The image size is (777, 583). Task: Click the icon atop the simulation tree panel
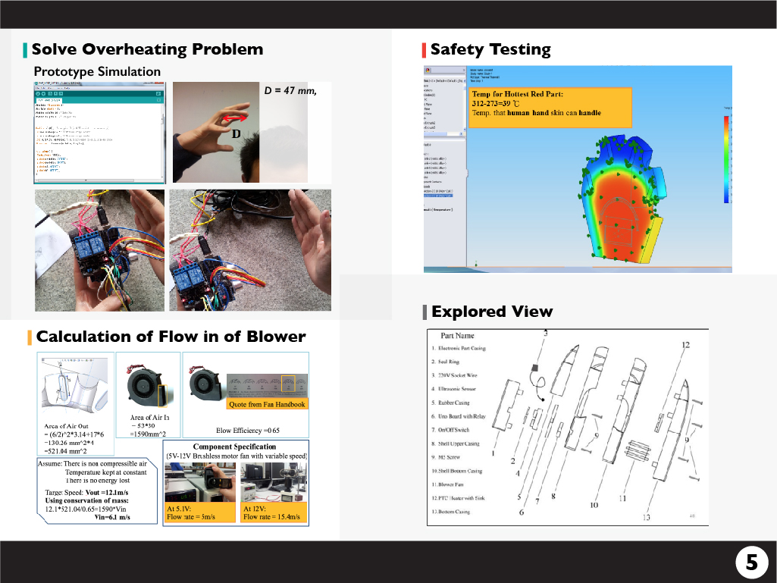(x=428, y=70)
